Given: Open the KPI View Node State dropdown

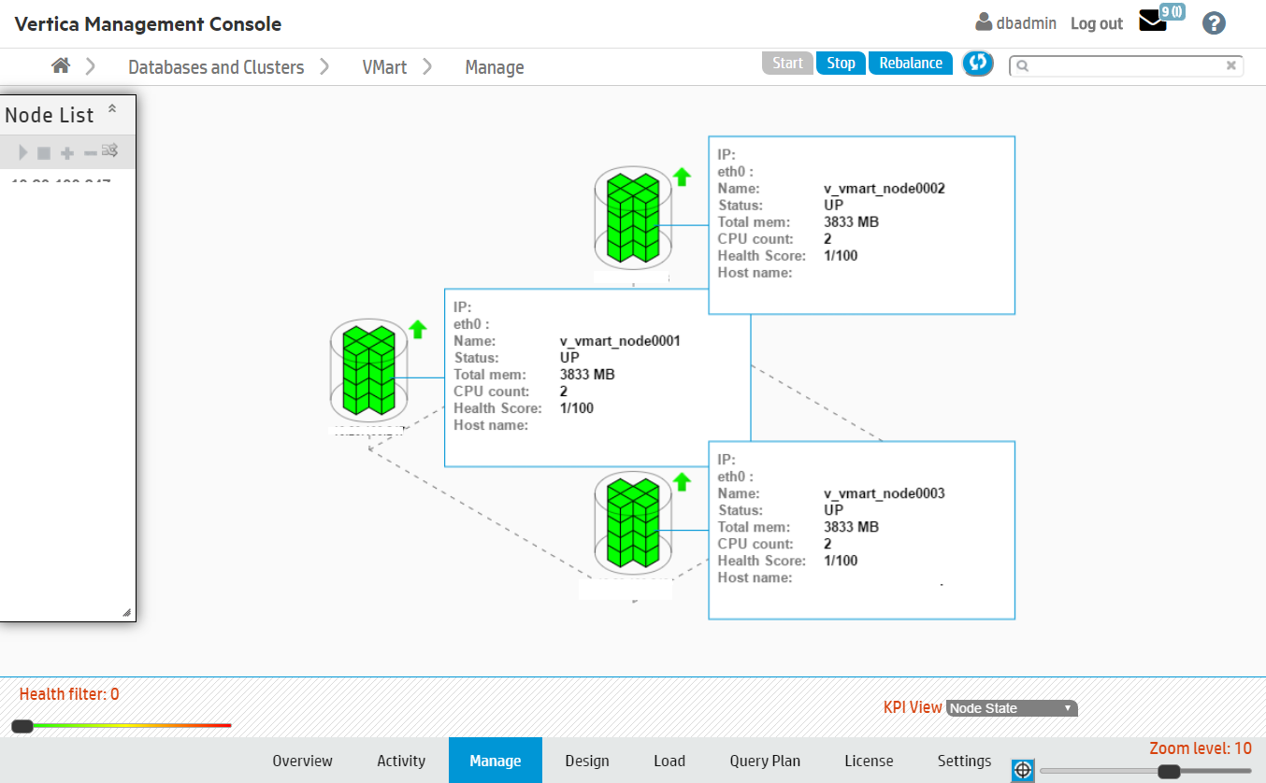Looking at the screenshot, I should click(x=1012, y=708).
